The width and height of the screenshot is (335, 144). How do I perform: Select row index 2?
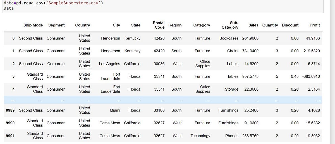pos(13,64)
